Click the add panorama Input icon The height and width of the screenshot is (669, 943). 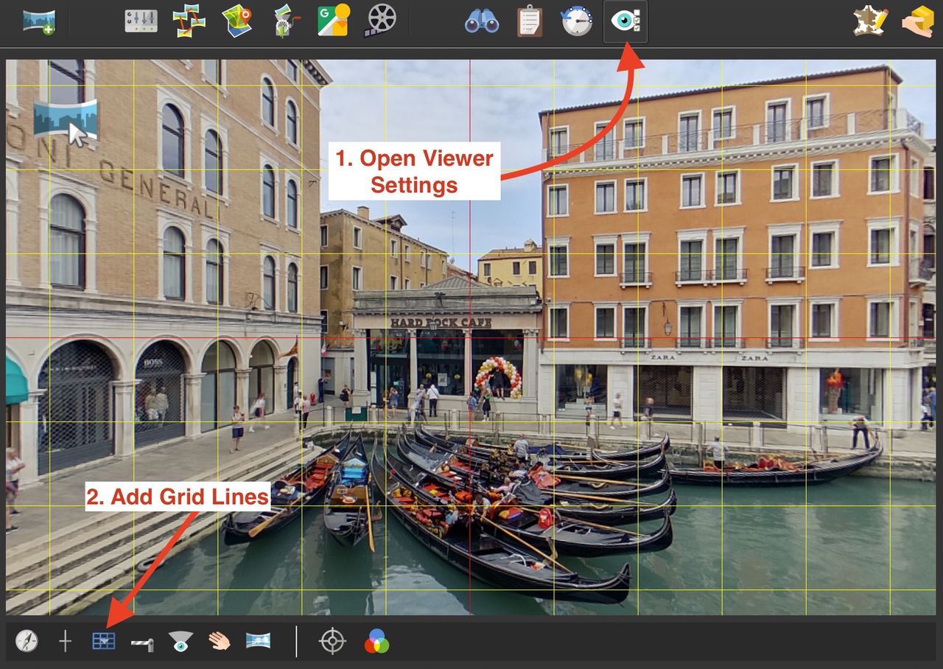(x=39, y=21)
